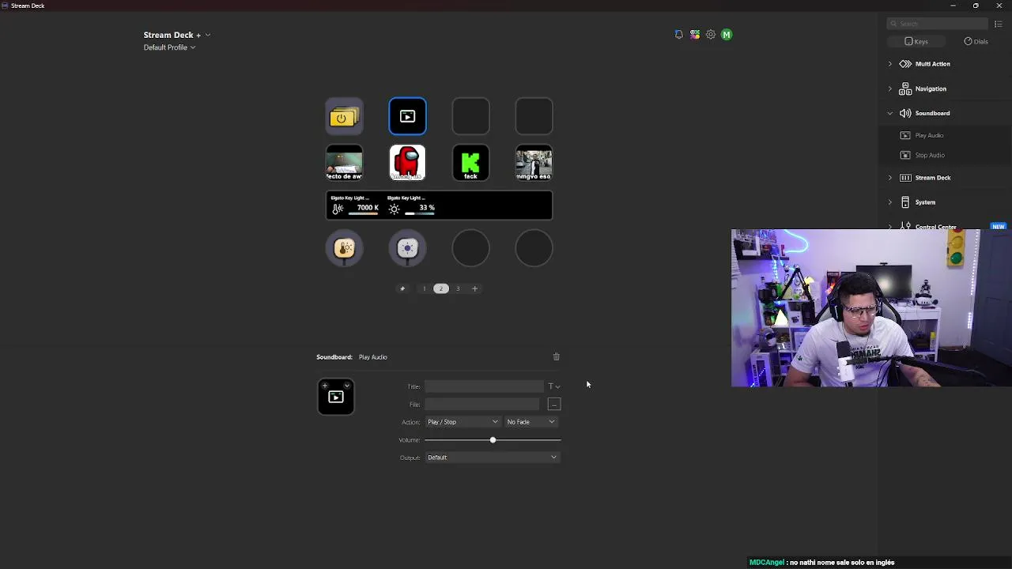The width and height of the screenshot is (1012, 569).
Task: Open the notifications bell icon
Action: pyautogui.click(x=678, y=35)
